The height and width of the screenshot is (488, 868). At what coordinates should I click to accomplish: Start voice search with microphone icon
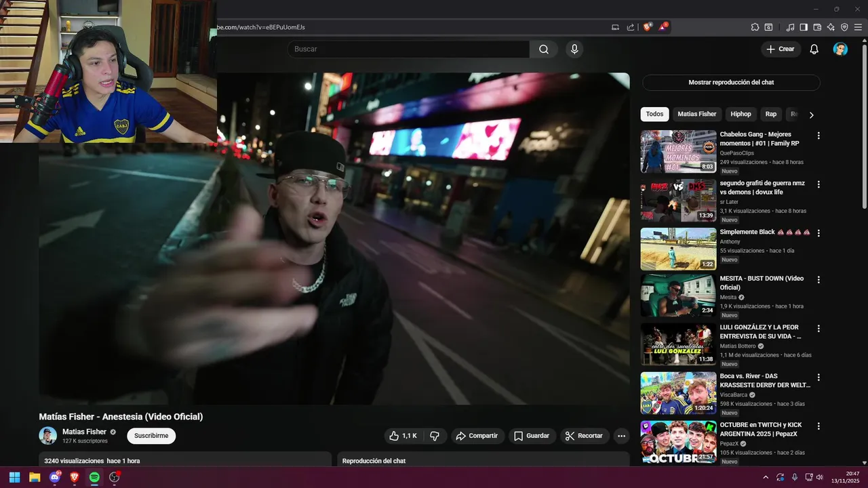574,49
